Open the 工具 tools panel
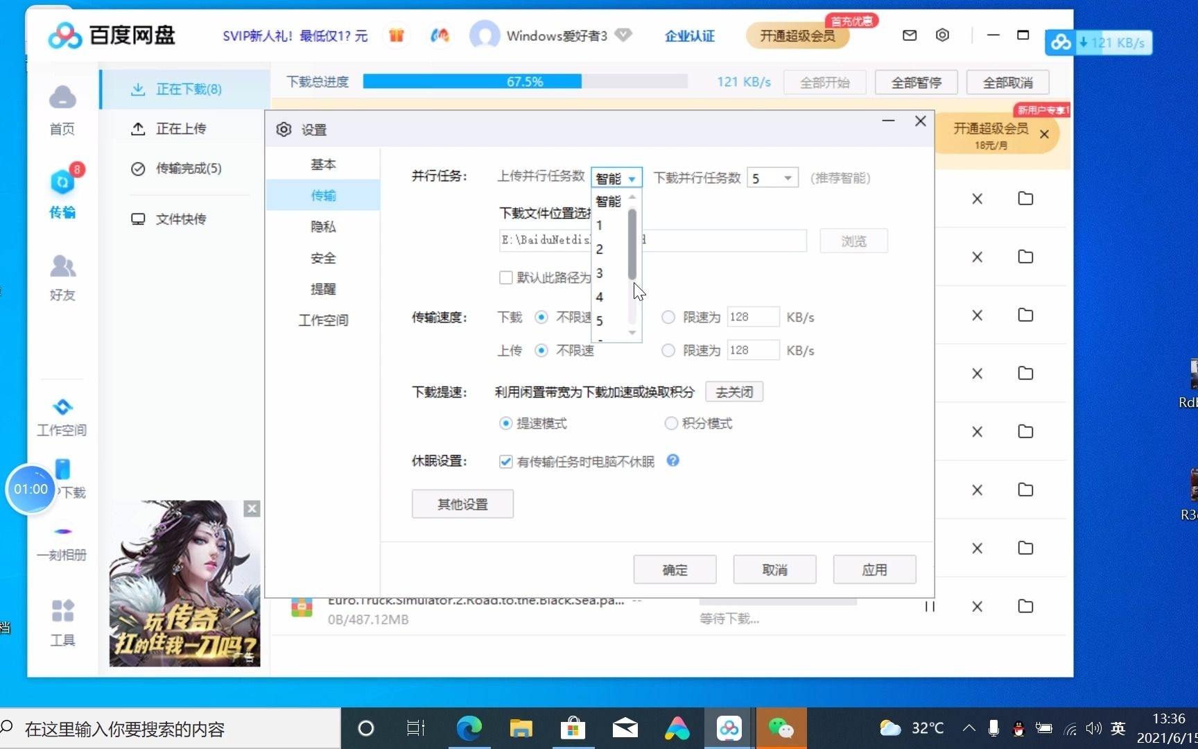 click(62, 624)
